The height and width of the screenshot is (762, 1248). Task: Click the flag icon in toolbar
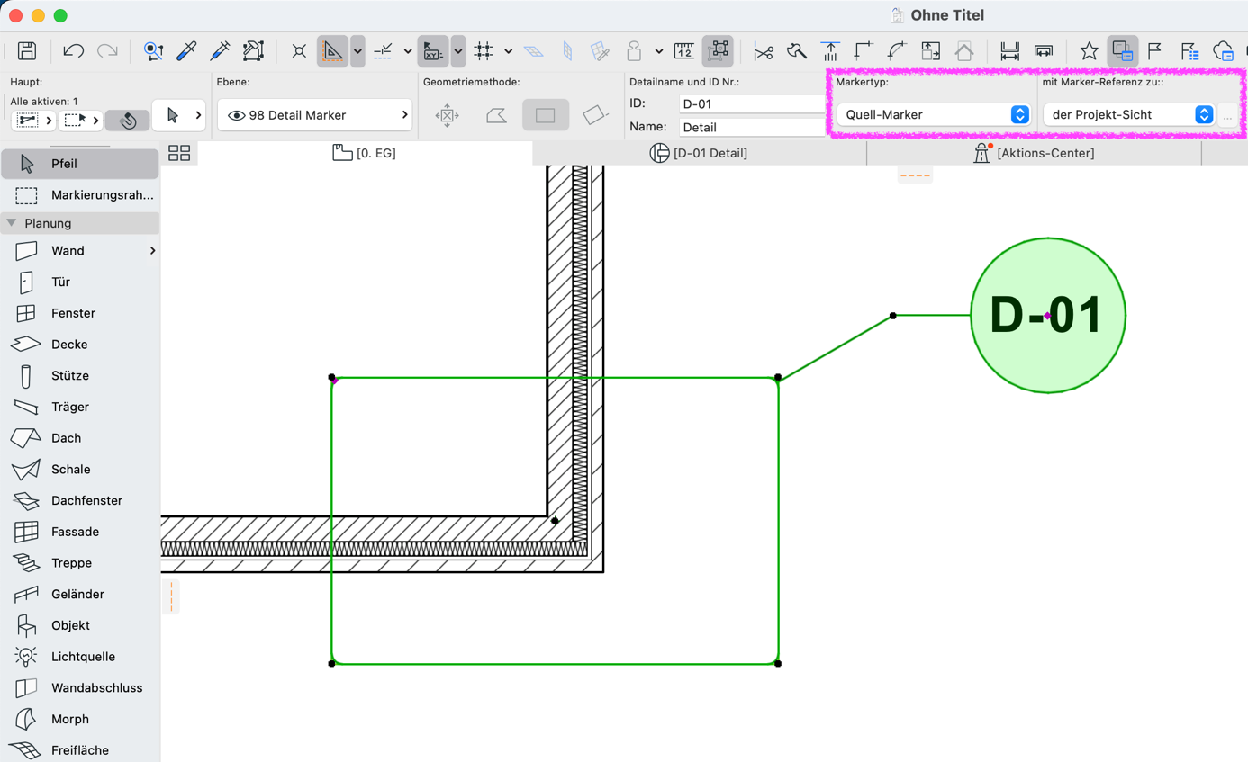coord(1155,51)
